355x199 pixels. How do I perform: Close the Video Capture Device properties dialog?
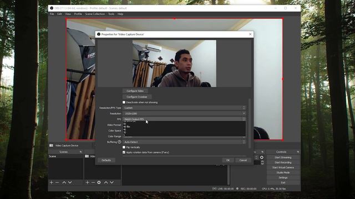coord(250,34)
